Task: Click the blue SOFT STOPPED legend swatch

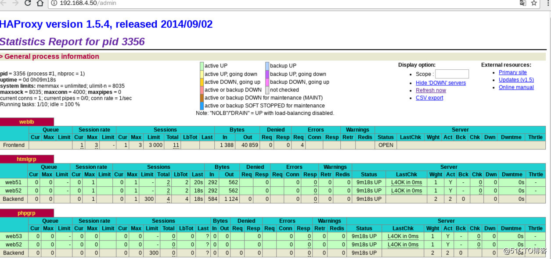Action: [202, 106]
